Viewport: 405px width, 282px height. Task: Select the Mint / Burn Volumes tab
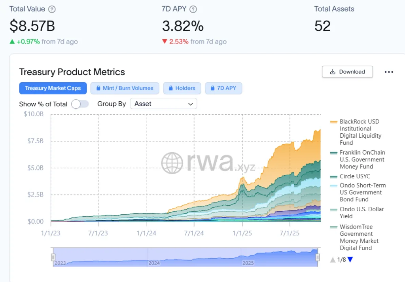[x=125, y=88]
